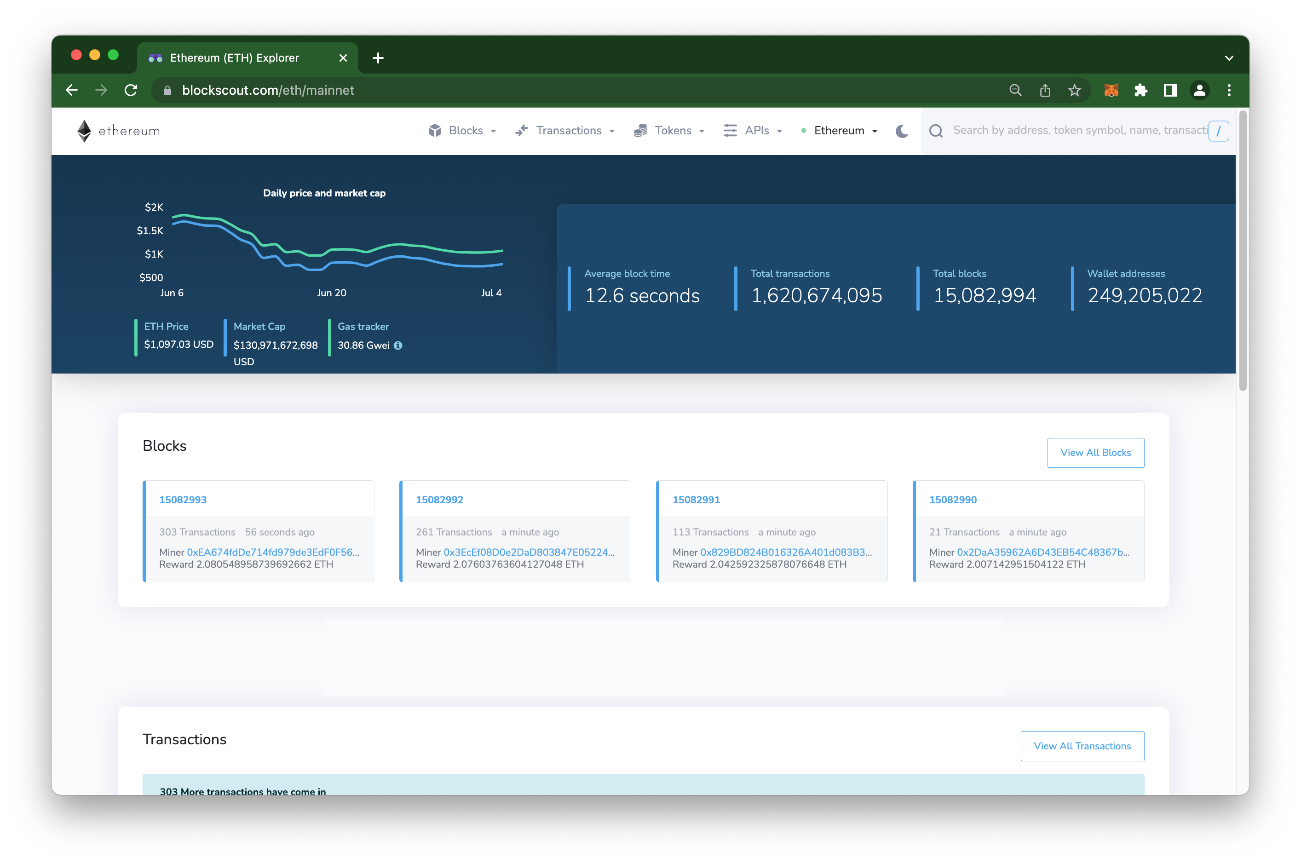
Task: Open the MetaMask fox extension
Action: (1111, 90)
